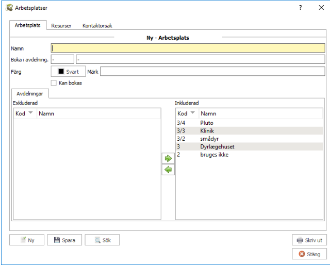Click the Sök search button
330x265 pixels.
click(x=102, y=240)
